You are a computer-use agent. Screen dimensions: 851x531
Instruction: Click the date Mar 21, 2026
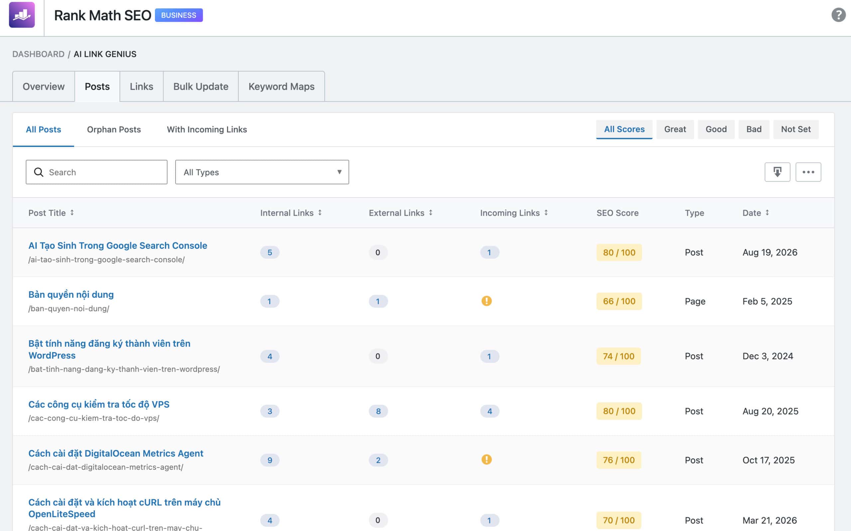click(x=770, y=520)
